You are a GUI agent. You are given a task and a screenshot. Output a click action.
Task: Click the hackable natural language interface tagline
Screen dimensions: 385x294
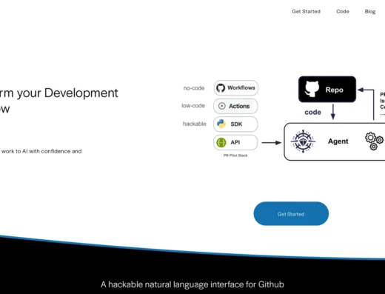coord(192,284)
